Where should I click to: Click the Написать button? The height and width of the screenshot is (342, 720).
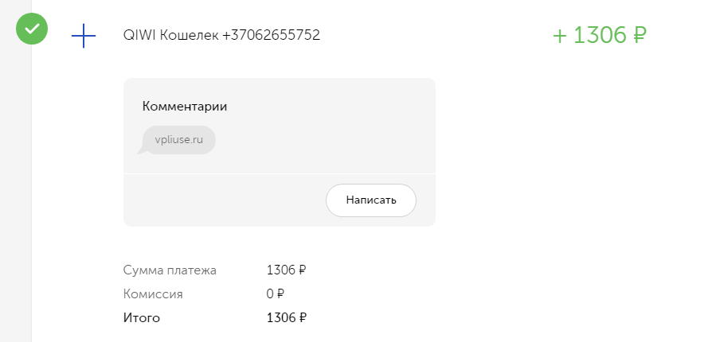[371, 200]
